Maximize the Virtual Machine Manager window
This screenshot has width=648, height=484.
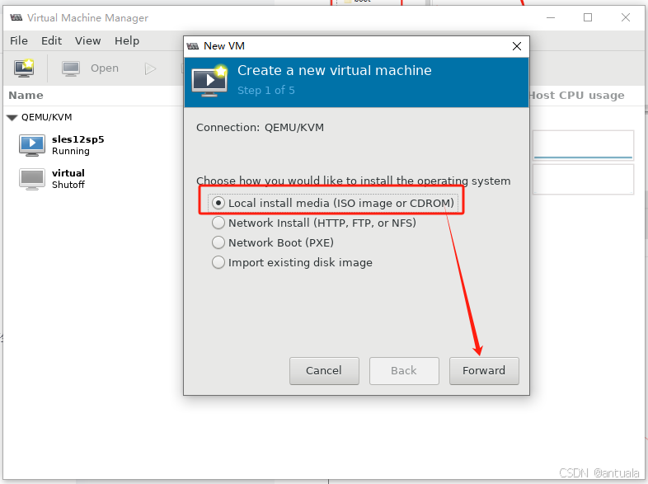click(x=588, y=17)
